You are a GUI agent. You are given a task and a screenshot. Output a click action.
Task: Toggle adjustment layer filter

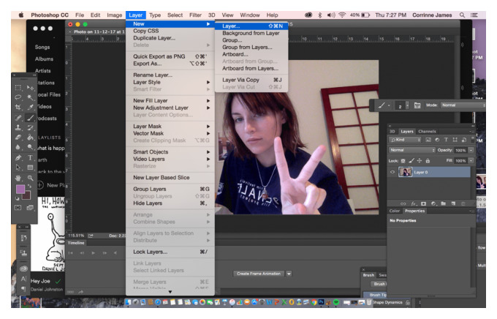[x=437, y=140]
